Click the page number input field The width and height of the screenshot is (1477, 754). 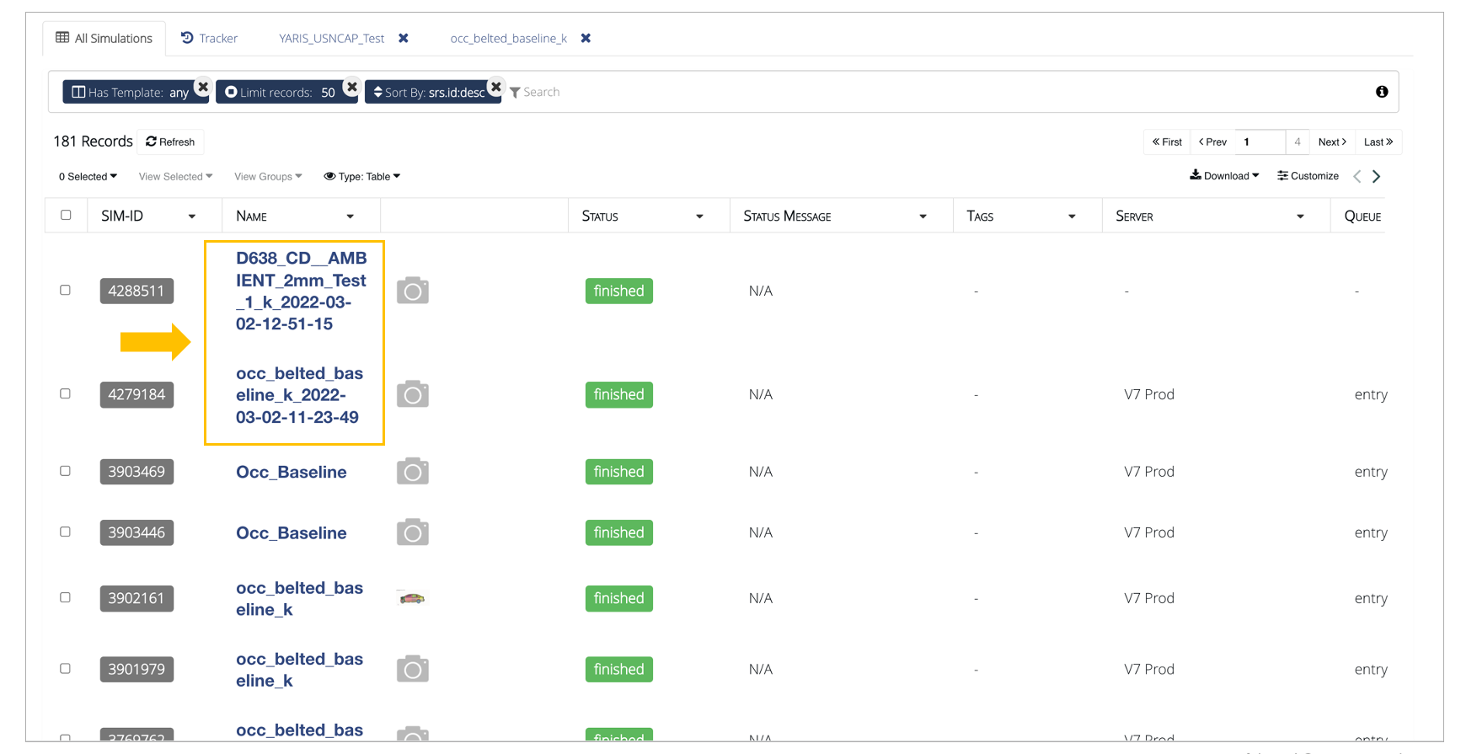pos(1260,142)
